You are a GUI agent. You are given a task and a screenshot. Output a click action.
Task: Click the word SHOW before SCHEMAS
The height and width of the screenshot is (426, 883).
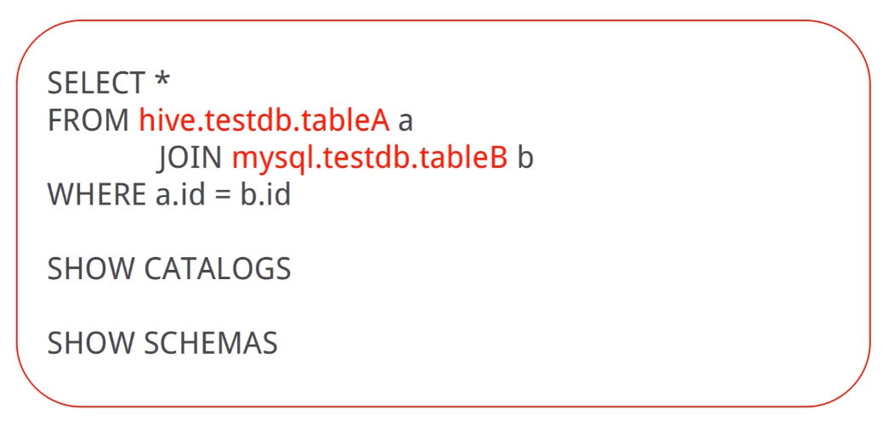[91, 342]
